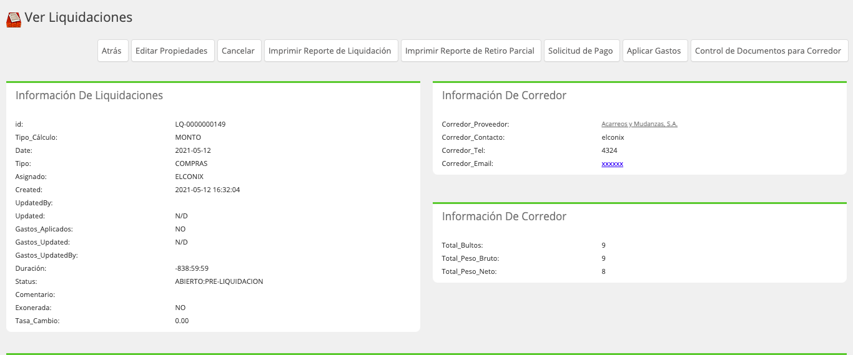Click the UpdatedBy label
This screenshot has height=355, width=853.
[34, 203]
